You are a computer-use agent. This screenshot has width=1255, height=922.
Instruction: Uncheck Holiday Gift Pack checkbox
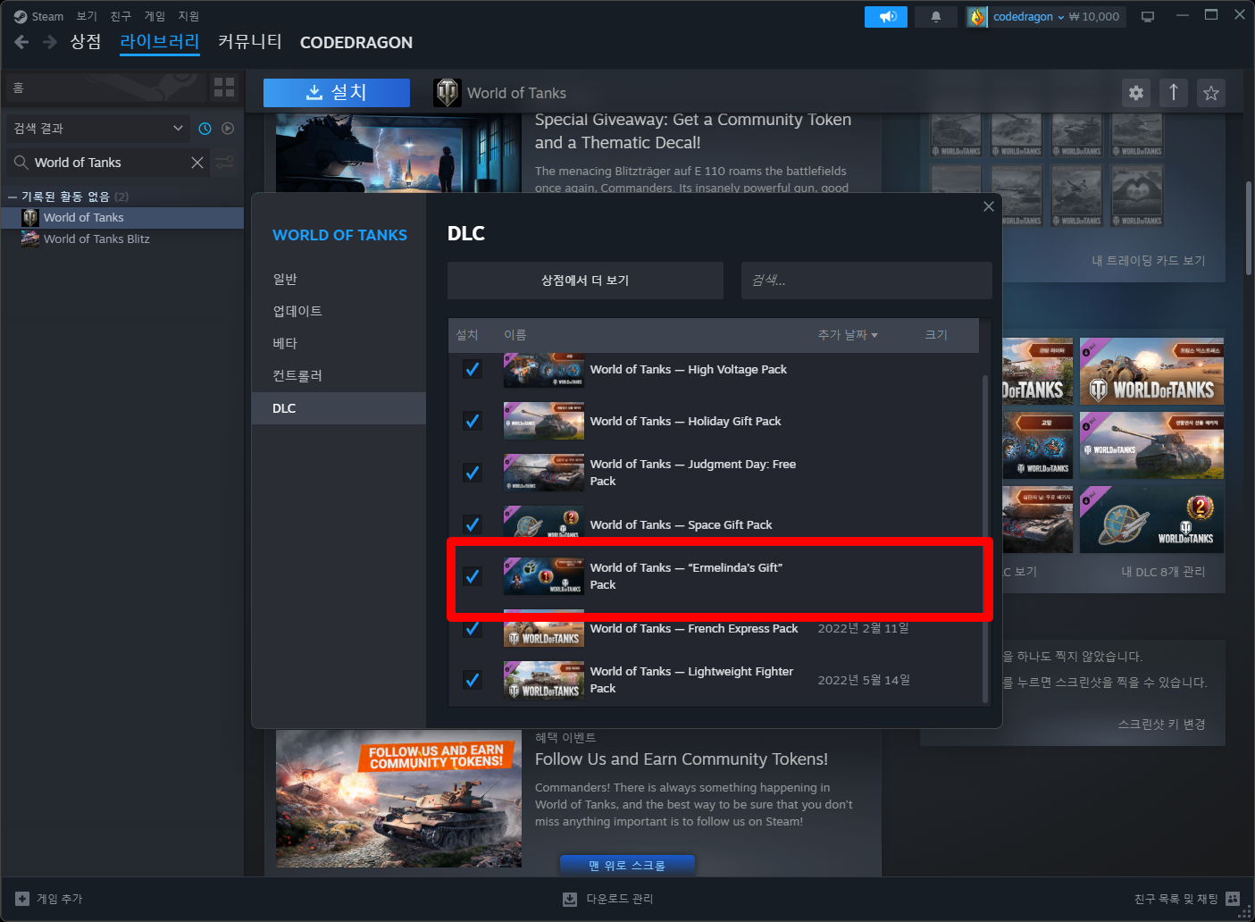[473, 421]
